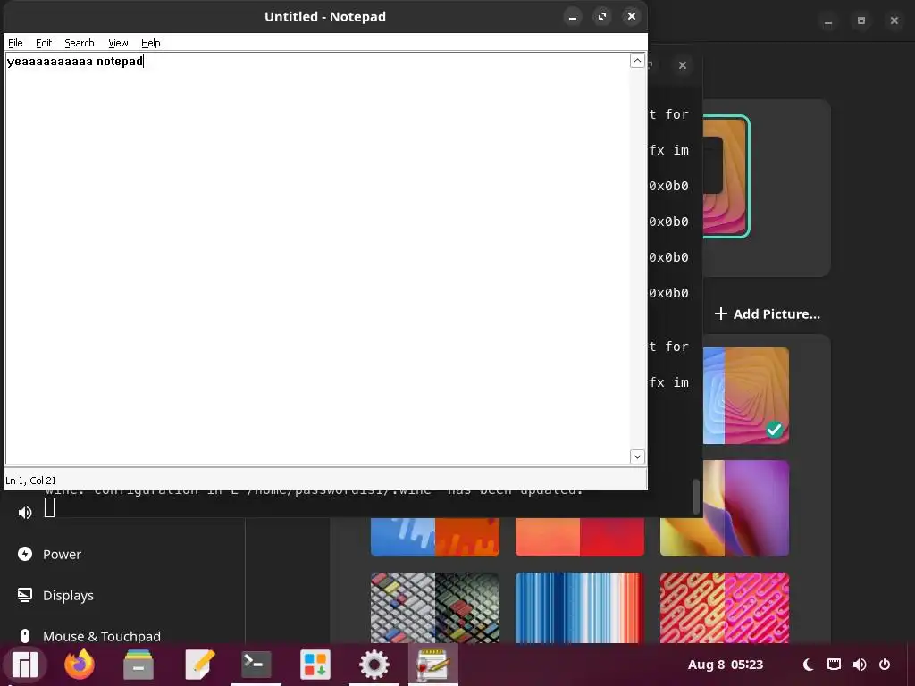
Task: Click the clock showing Aug 8 05:23
Action: 726,665
